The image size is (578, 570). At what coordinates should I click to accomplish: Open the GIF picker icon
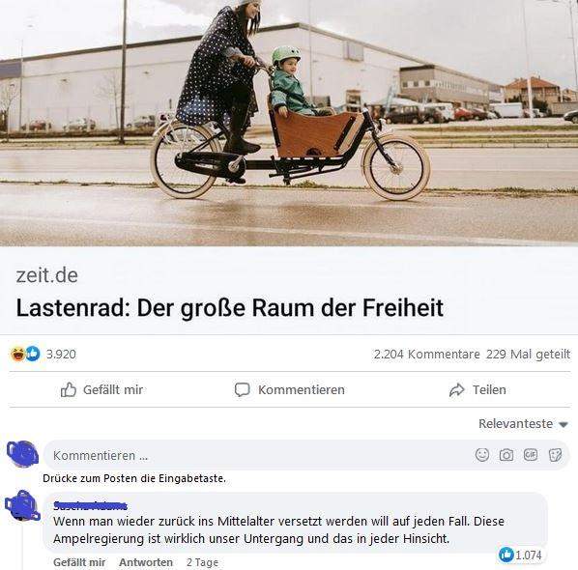pos(531,455)
